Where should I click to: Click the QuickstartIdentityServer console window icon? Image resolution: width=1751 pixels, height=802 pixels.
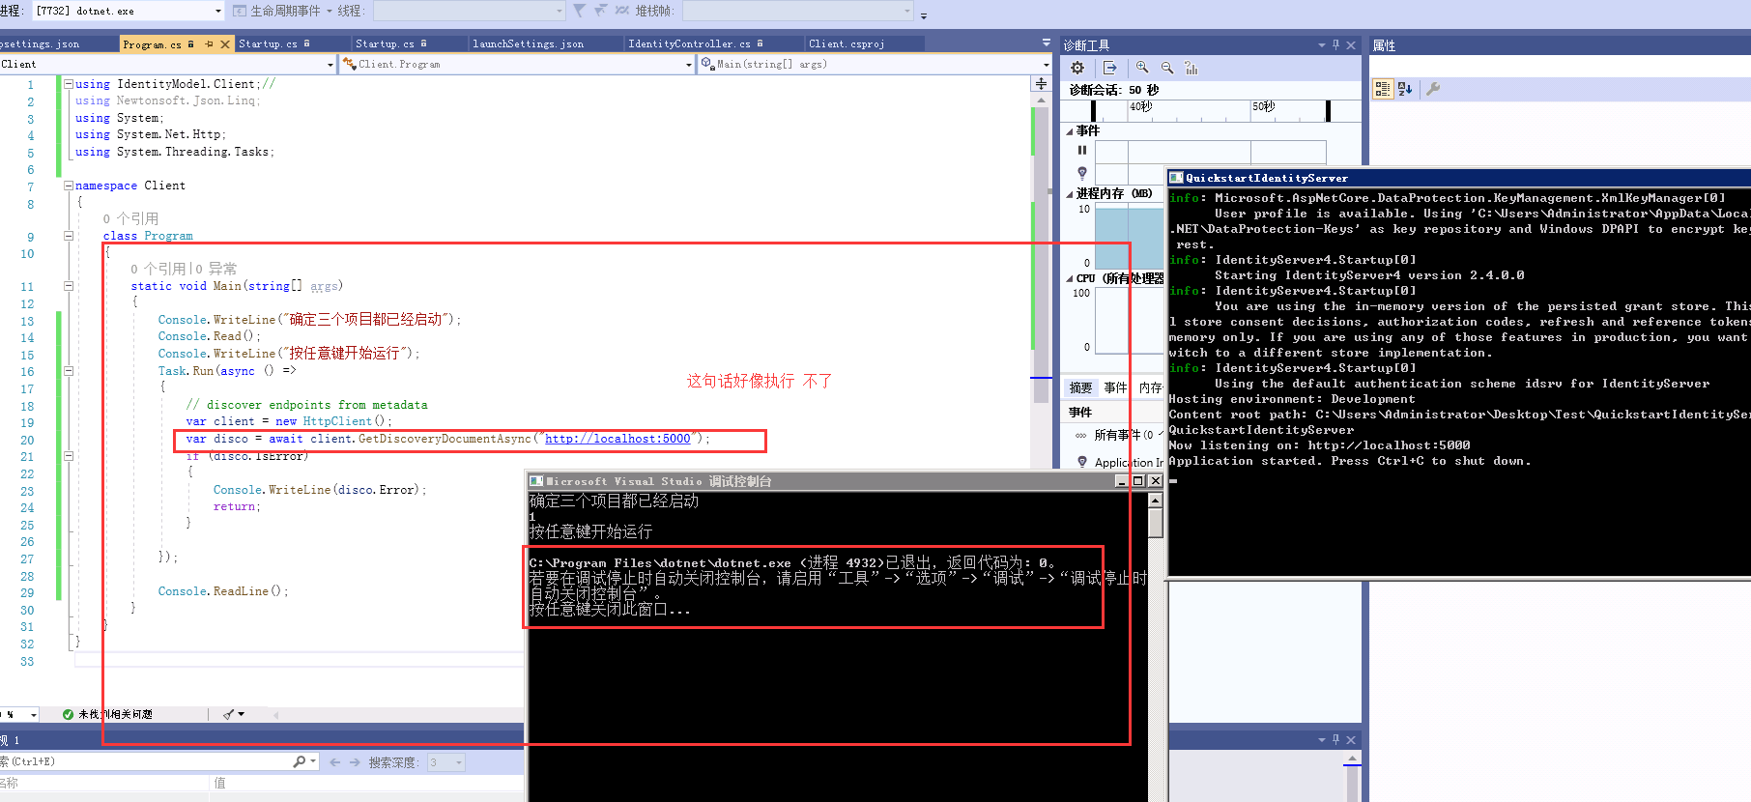pyautogui.click(x=1176, y=178)
